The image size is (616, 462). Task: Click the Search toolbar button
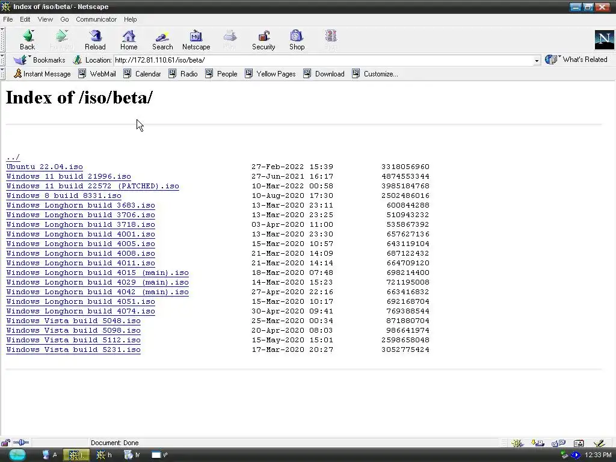click(162, 40)
